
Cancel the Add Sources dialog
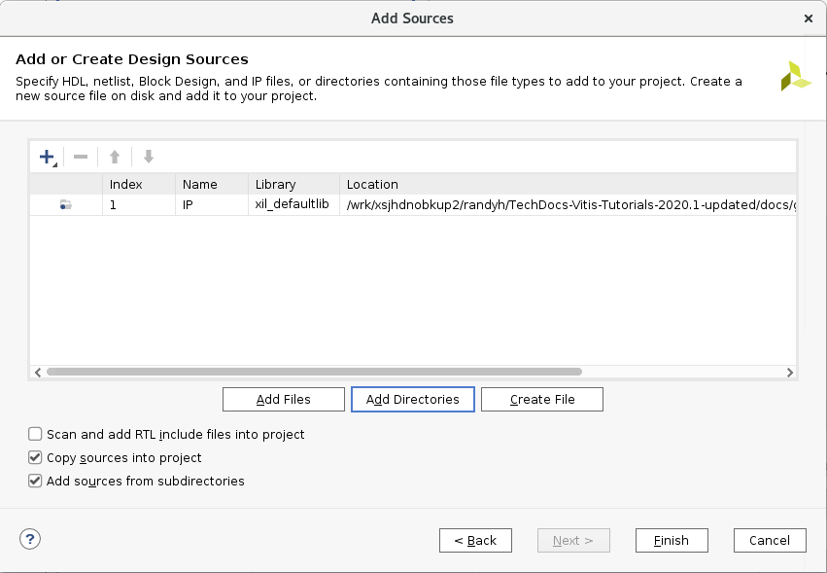770,540
